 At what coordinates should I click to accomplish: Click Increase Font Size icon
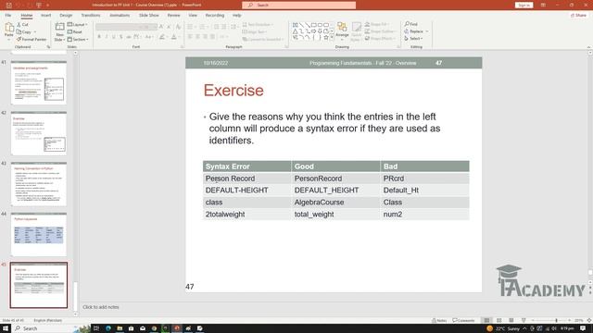pos(161,27)
